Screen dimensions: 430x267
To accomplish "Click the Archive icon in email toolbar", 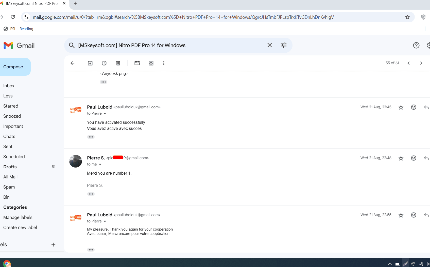I will click(90, 63).
